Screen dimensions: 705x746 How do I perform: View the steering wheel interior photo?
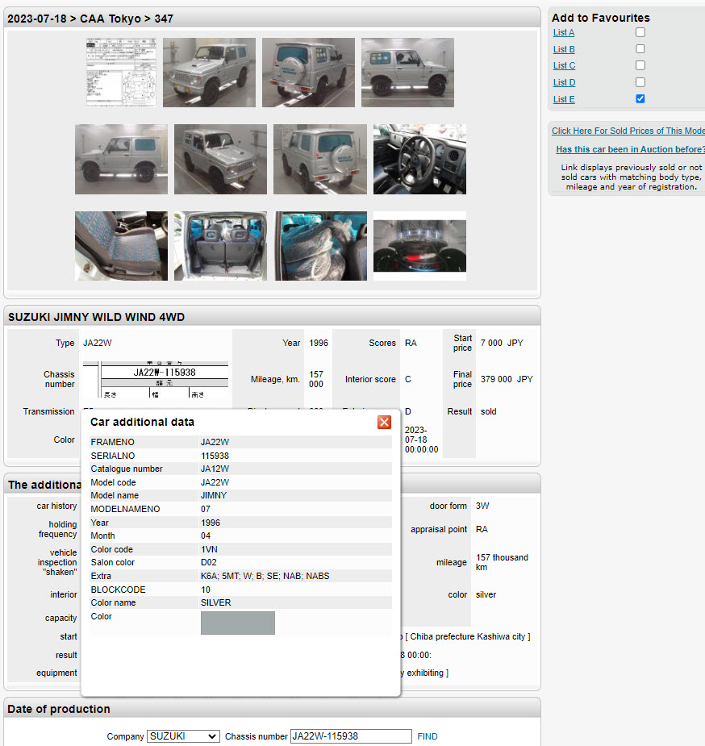coord(419,159)
